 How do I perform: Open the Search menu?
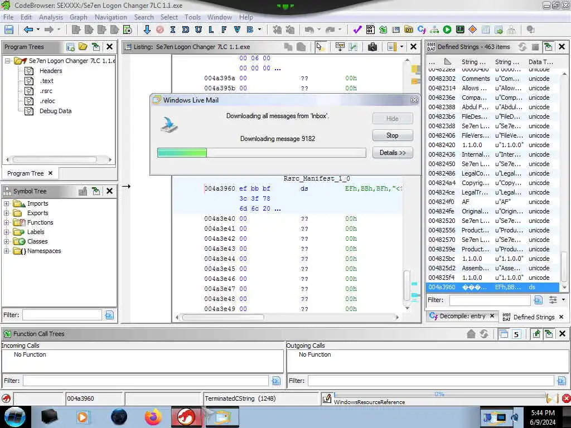[x=144, y=17]
